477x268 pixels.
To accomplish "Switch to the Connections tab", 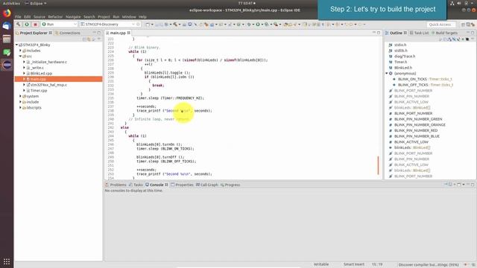I will [x=68, y=33].
